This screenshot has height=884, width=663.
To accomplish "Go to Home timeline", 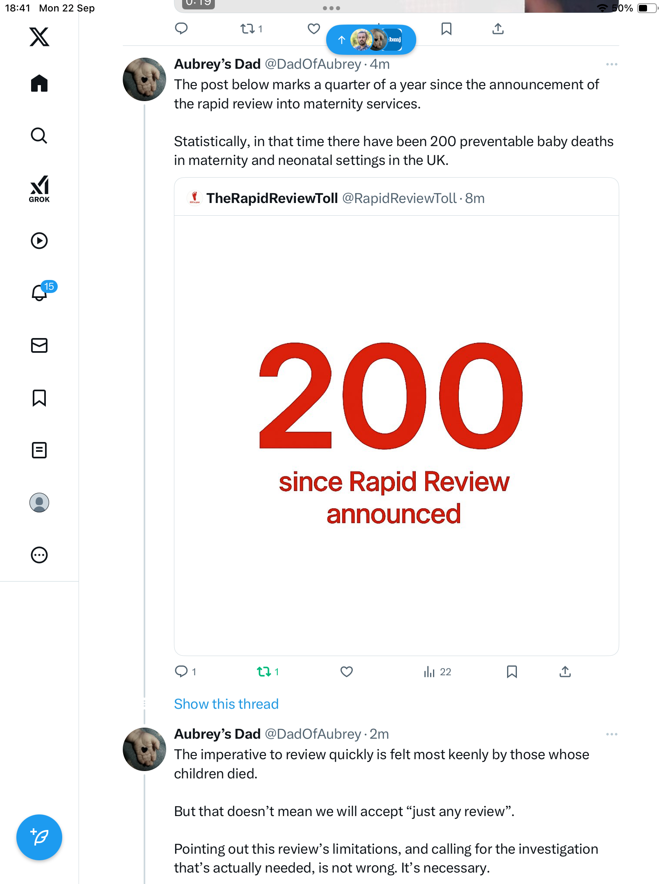I will pyautogui.click(x=39, y=83).
